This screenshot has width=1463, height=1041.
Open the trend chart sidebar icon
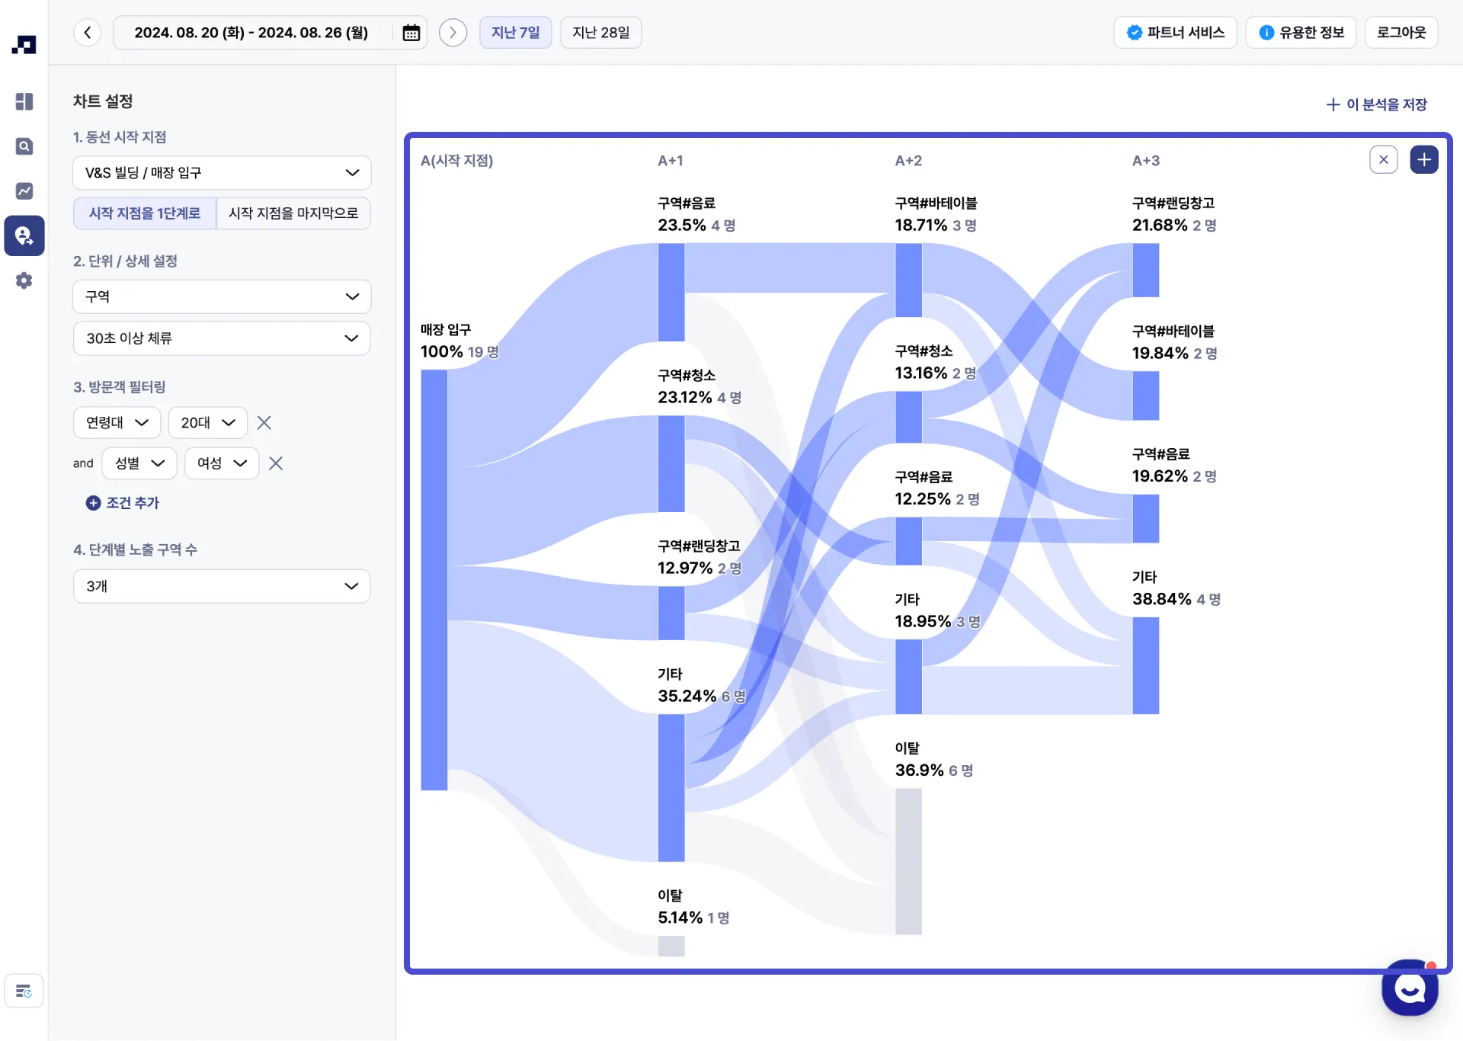point(24,191)
